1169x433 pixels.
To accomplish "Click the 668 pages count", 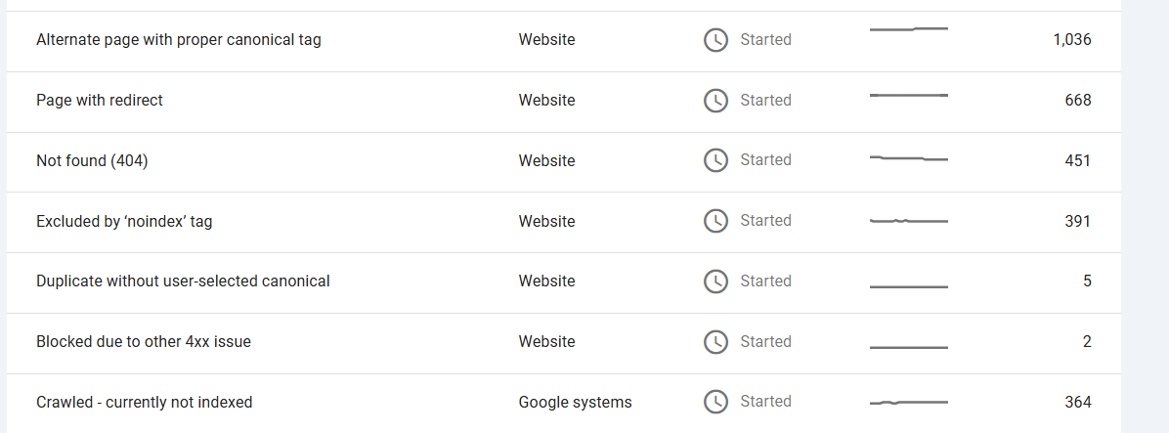I will (1078, 100).
